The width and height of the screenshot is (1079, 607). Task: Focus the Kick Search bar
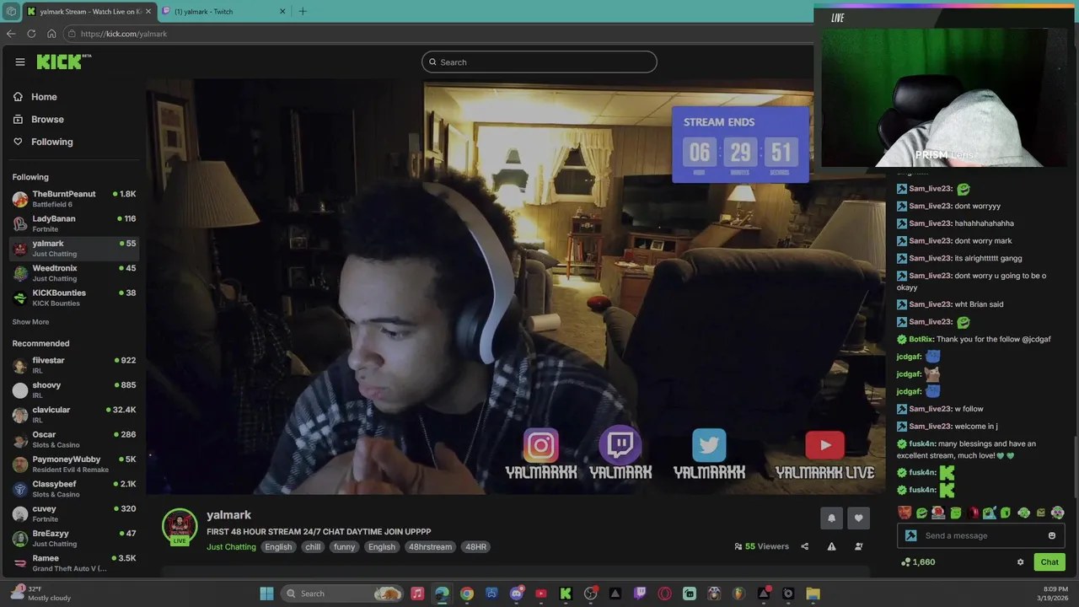pyautogui.click(x=539, y=62)
